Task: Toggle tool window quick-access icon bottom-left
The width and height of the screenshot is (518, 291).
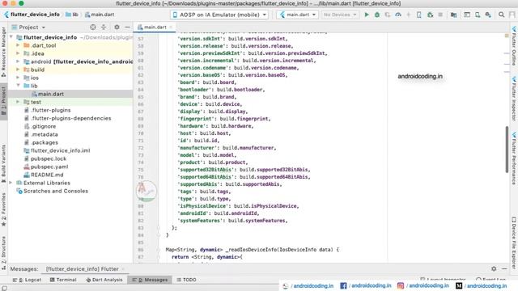Action: (4, 288)
